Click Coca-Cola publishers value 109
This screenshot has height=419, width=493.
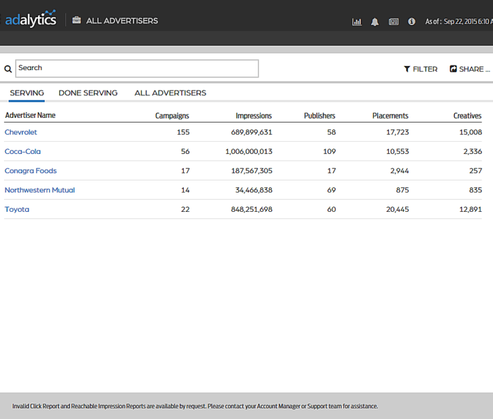click(x=330, y=151)
